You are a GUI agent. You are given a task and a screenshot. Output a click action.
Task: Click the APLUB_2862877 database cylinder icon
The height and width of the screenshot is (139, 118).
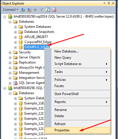(21, 37)
